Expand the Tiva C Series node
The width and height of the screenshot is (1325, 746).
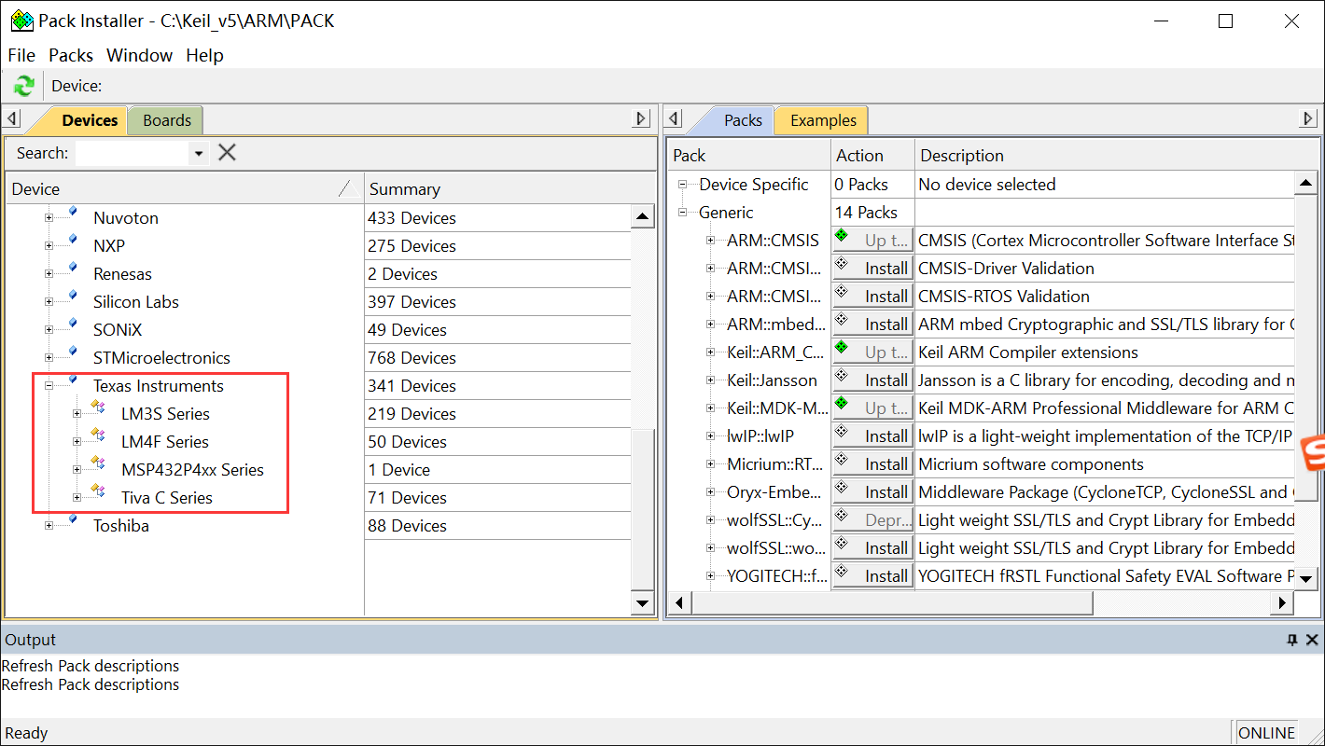pyautogui.click(x=77, y=498)
